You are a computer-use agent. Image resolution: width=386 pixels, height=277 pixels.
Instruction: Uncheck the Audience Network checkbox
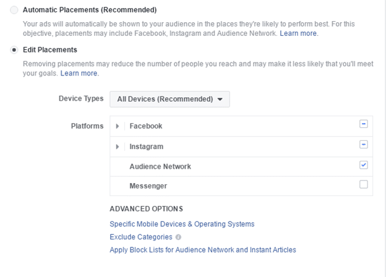363,165
